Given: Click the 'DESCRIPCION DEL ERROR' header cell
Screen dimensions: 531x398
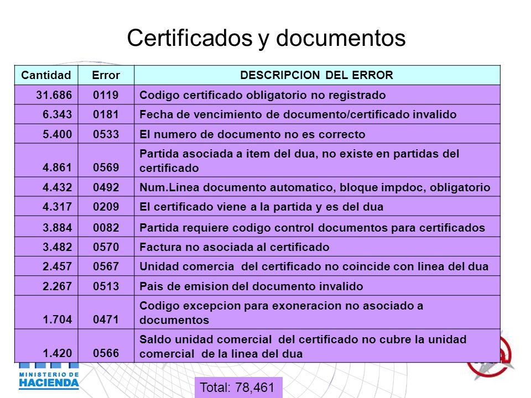Looking at the screenshot, I should (316, 75).
